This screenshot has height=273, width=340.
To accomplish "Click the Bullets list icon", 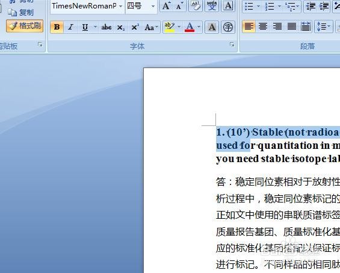I will point(249,7).
